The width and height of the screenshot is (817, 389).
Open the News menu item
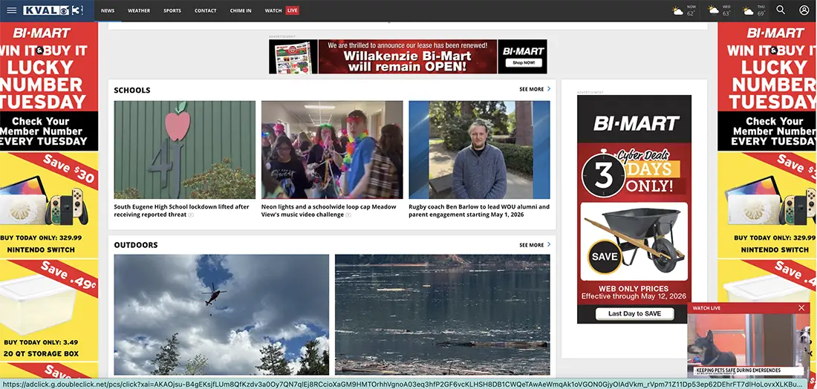pyautogui.click(x=108, y=10)
